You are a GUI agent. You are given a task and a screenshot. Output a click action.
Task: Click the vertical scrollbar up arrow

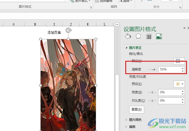coord(117,24)
